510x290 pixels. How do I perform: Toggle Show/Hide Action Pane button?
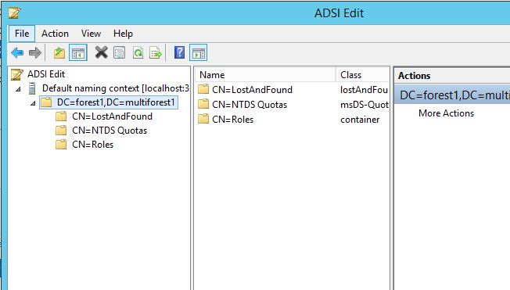pyautogui.click(x=199, y=52)
